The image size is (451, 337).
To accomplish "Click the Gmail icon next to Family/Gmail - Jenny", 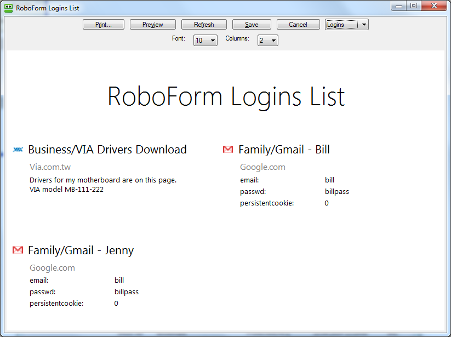I will (18, 250).
